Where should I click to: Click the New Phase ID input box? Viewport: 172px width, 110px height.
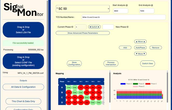click(108, 27)
